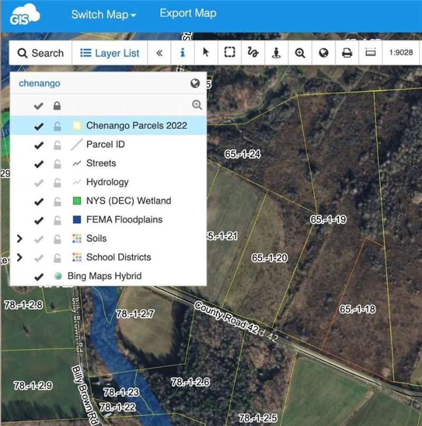The image size is (422, 426).
Task: Click the Identify info tool icon
Action: tap(183, 53)
